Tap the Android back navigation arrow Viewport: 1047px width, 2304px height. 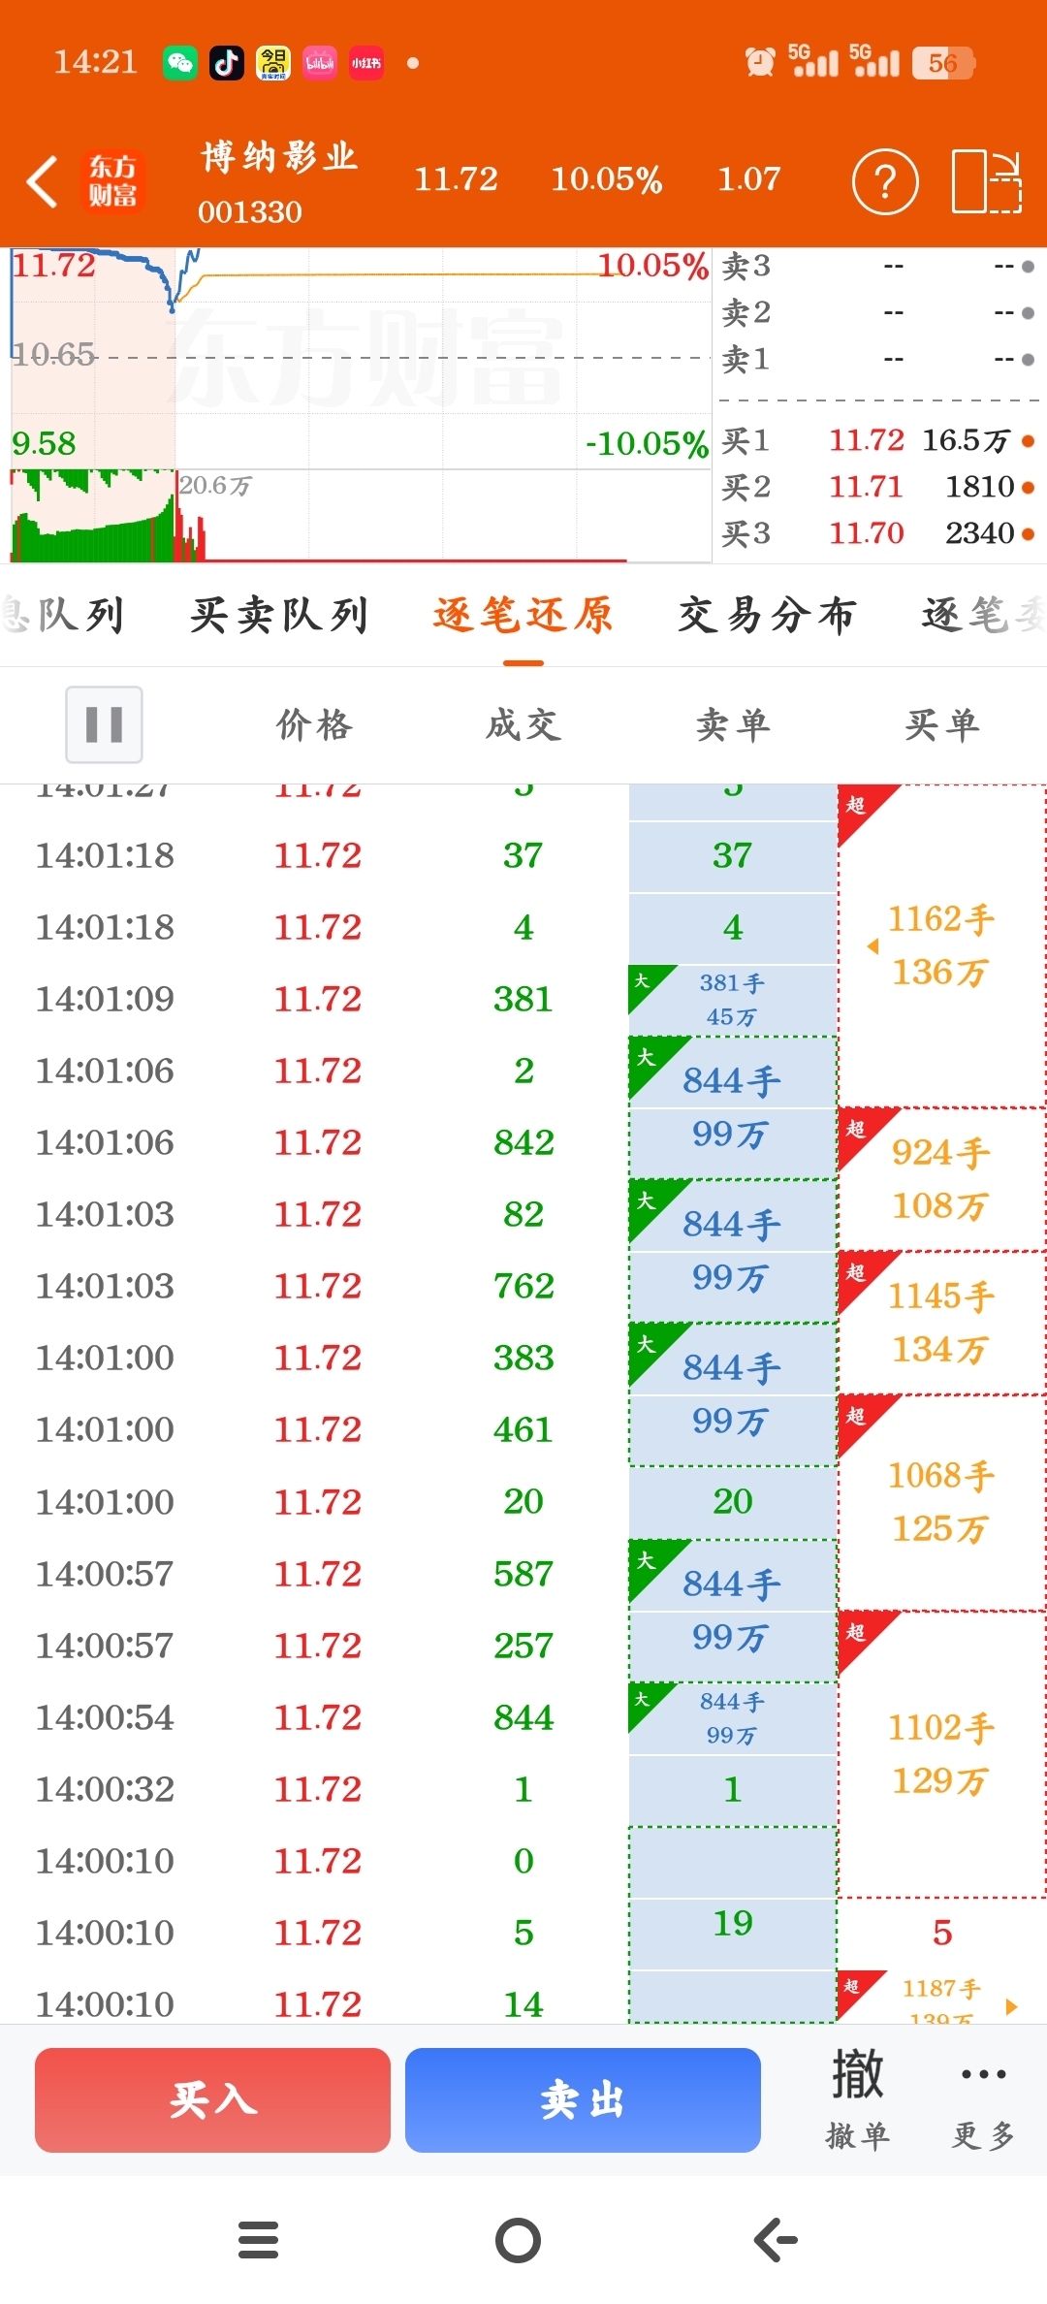tap(777, 2240)
